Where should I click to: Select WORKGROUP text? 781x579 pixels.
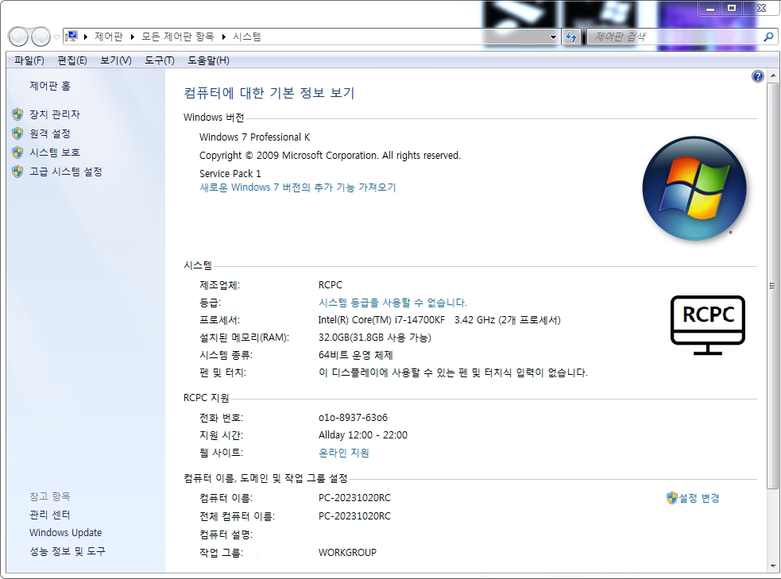[347, 553]
